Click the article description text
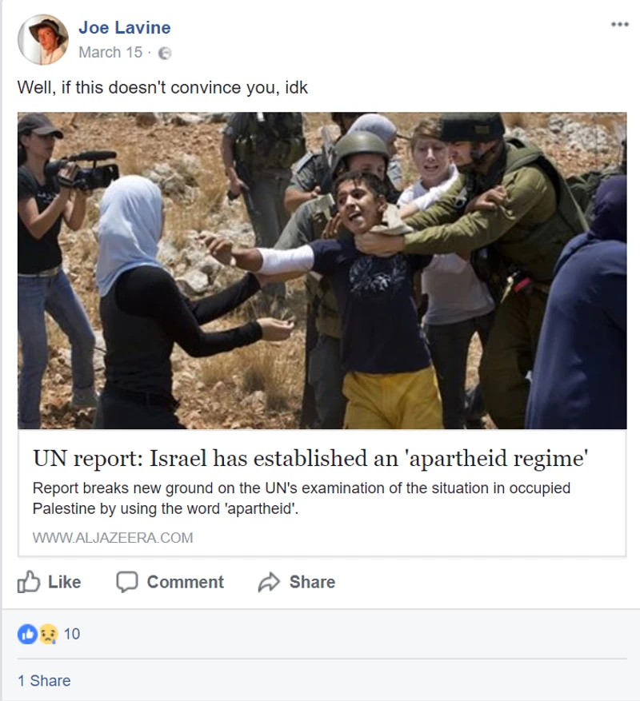640x701 pixels. [x=302, y=498]
